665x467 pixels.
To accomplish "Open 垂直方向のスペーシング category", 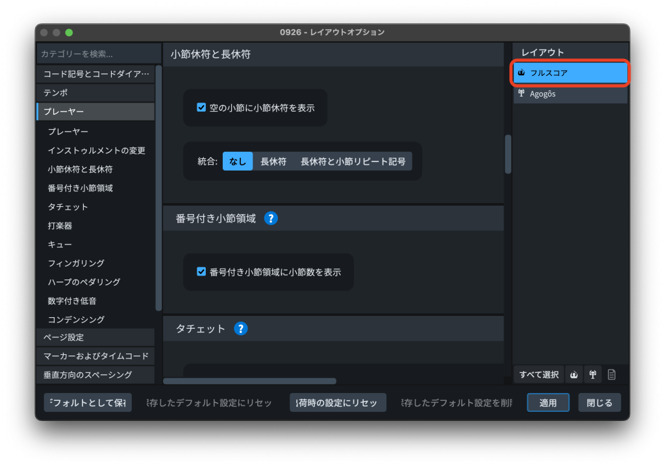I will click(x=95, y=375).
